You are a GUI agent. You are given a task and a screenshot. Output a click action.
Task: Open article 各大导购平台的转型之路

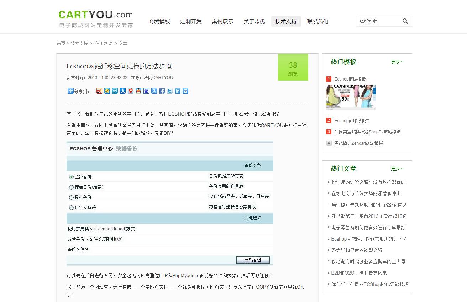point(357,250)
